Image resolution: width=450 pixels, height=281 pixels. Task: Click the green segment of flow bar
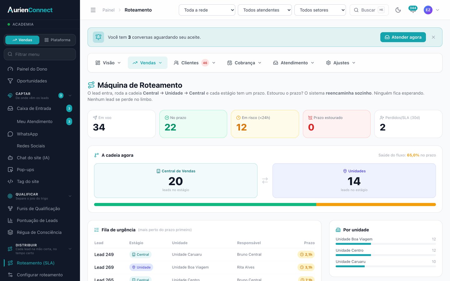pos(205,205)
